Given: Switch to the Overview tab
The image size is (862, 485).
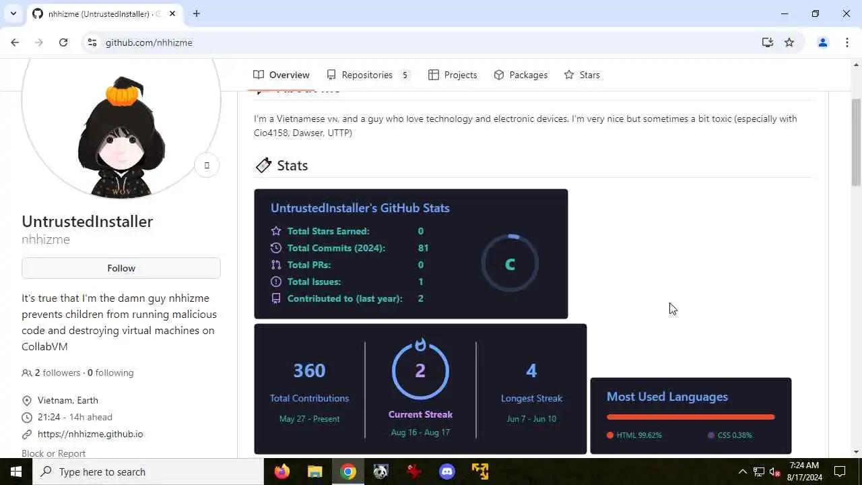Looking at the screenshot, I should pyautogui.click(x=281, y=75).
